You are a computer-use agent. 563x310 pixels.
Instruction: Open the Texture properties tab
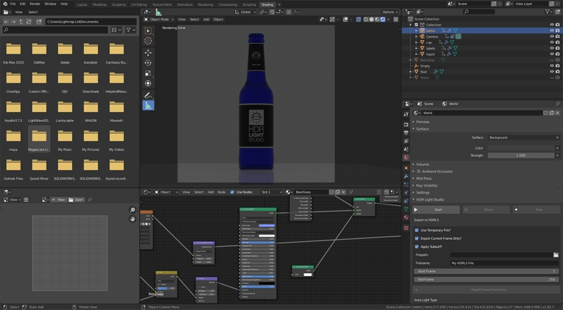(406, 228)
